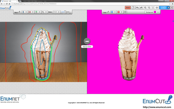Zoom in with the magnifier plus icon
The width and height of the screenshot is (174, 109).
click(145, 8)
